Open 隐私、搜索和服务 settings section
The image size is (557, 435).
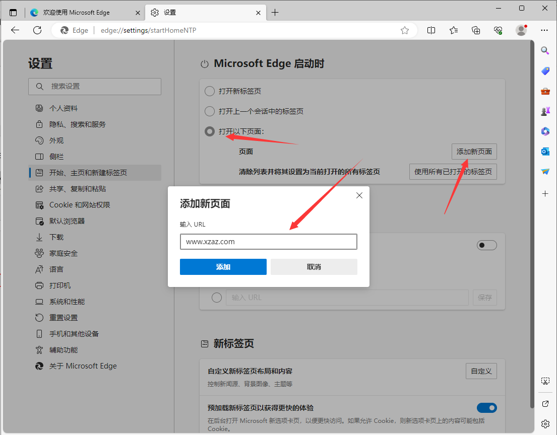click(x=94, y=124)
